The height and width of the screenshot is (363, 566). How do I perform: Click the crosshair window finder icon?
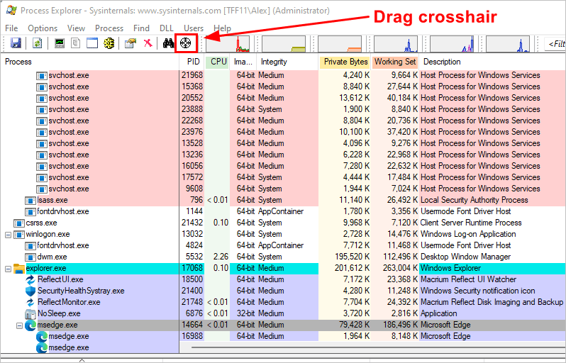tap(186, 43)
